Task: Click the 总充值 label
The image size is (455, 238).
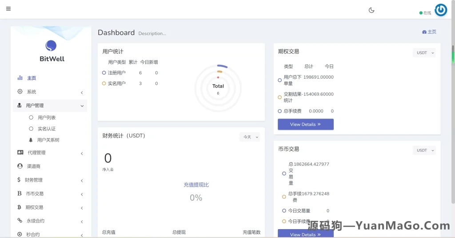Action: coord(109,232)
